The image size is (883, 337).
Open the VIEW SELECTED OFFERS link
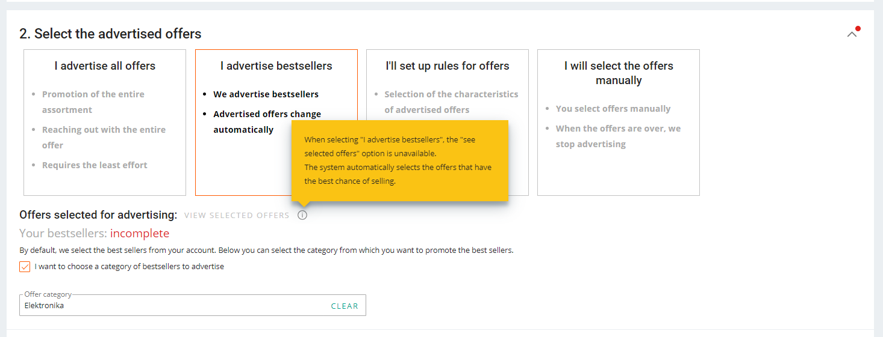(x=237, y=216)
